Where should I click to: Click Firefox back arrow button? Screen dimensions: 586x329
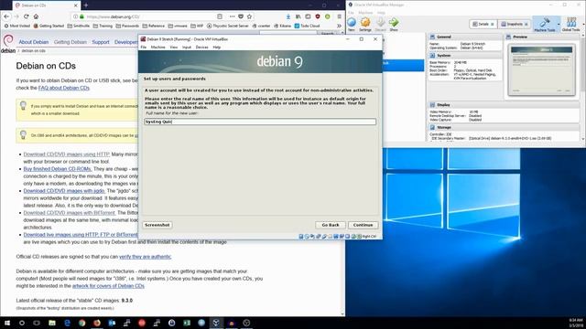(6, 16)
